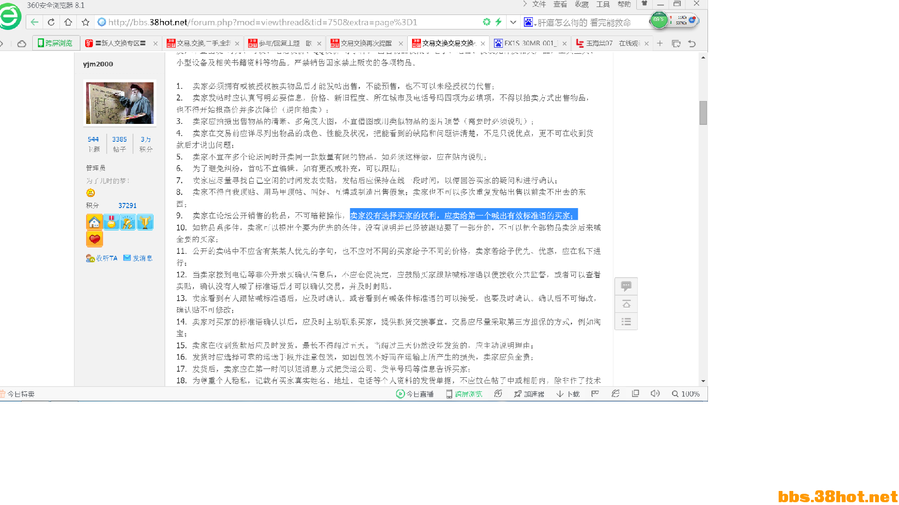Click the search box with 肝癌 text
Image resolution: width=899 pixels, height=505 pixels.
point(584,22)
